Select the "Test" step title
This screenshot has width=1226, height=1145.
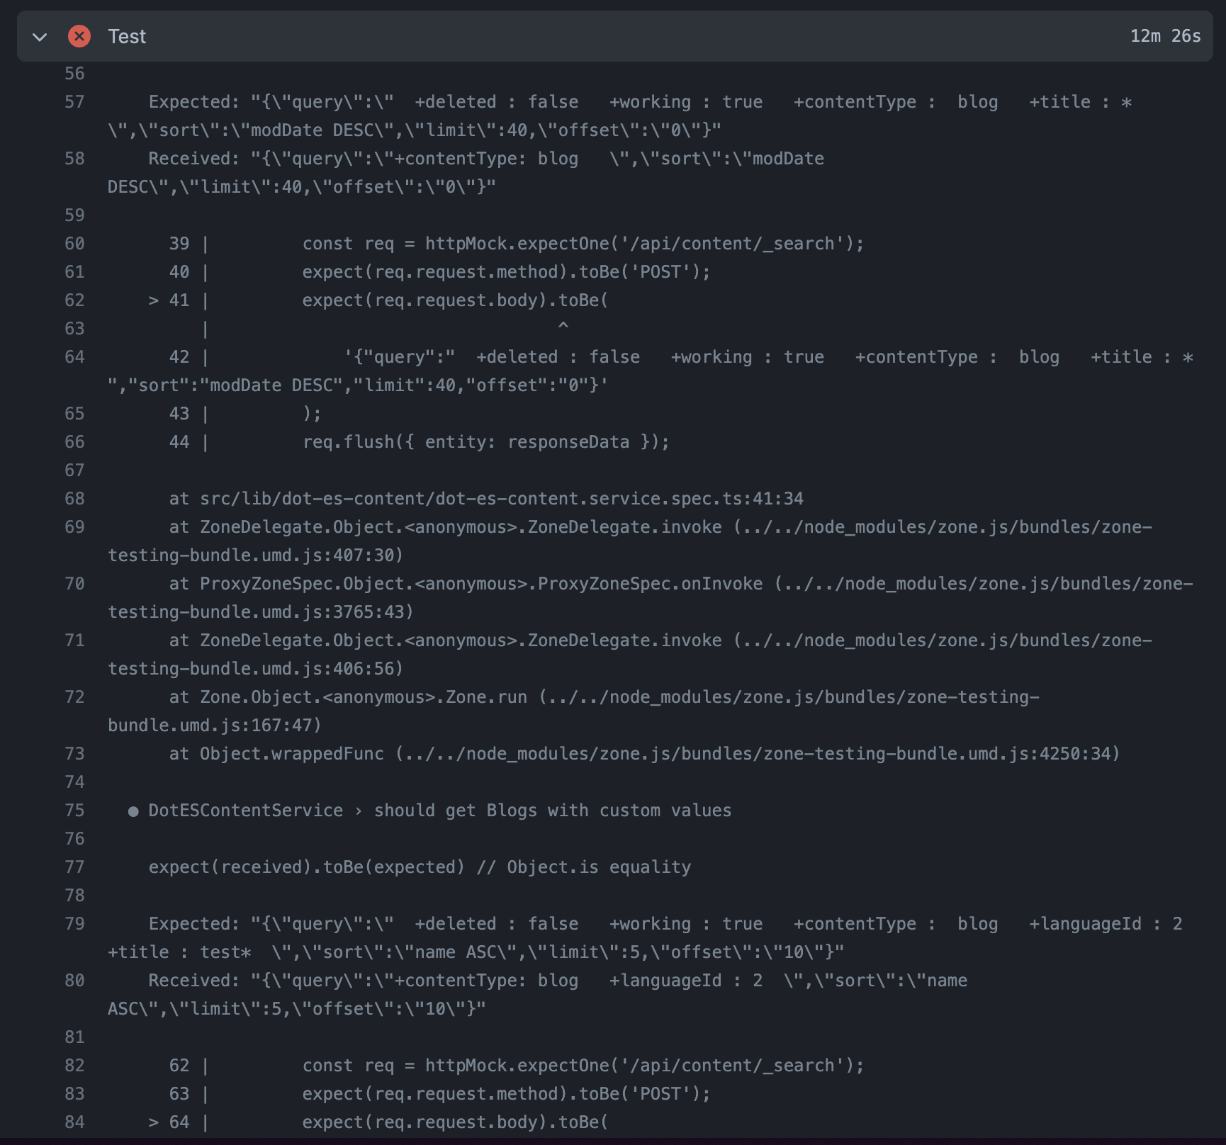127,36
